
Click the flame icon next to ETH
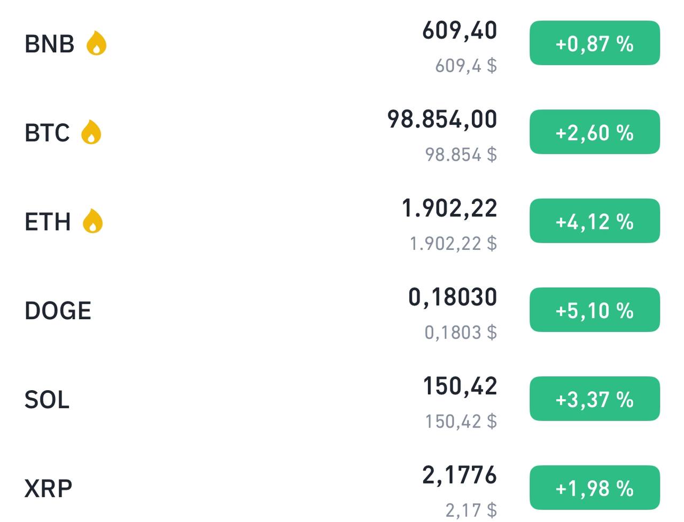coord(93,222)
